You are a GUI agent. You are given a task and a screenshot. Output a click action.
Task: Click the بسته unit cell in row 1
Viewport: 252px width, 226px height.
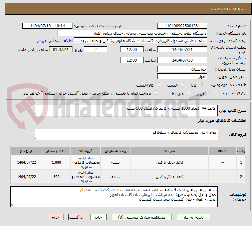tap(115, 162)
